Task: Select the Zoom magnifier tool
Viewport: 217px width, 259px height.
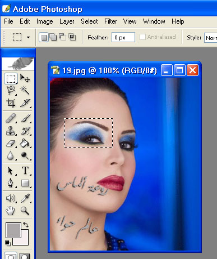Action: pyautogui.click(x=25, y=211)
